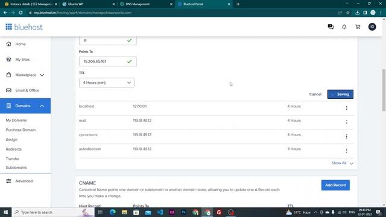Open Assign submenu link

(x=11, y=139)
